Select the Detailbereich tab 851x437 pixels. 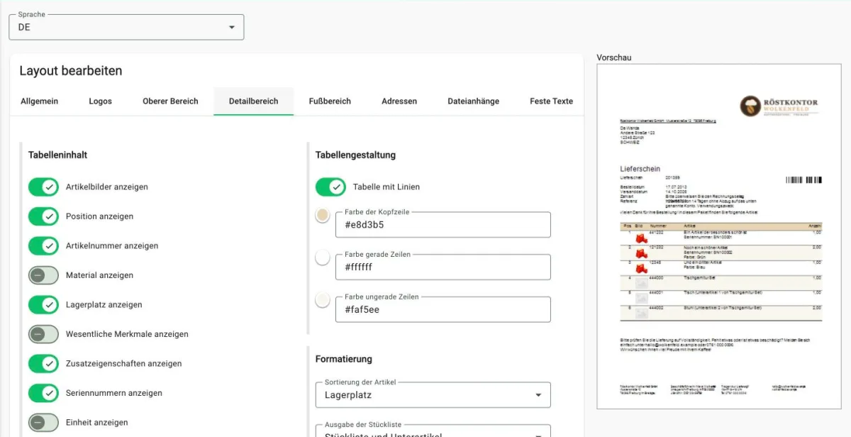coord(253,101)
